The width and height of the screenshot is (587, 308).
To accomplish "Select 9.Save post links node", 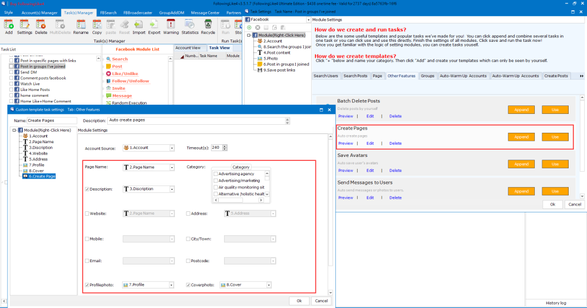I will tap(279, 70).
